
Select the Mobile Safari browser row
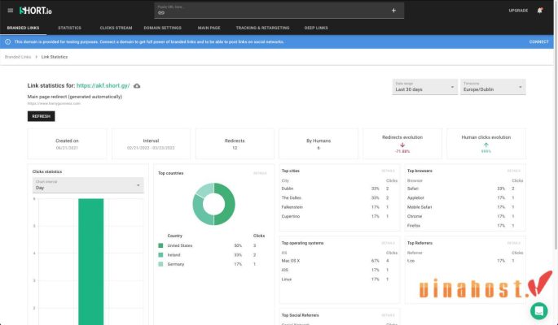465,207
